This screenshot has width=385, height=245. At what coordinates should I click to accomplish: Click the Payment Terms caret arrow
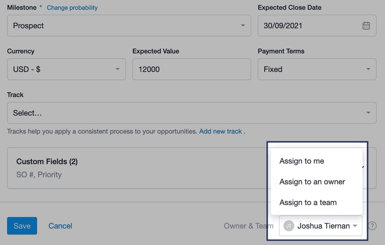coord(368,69)
